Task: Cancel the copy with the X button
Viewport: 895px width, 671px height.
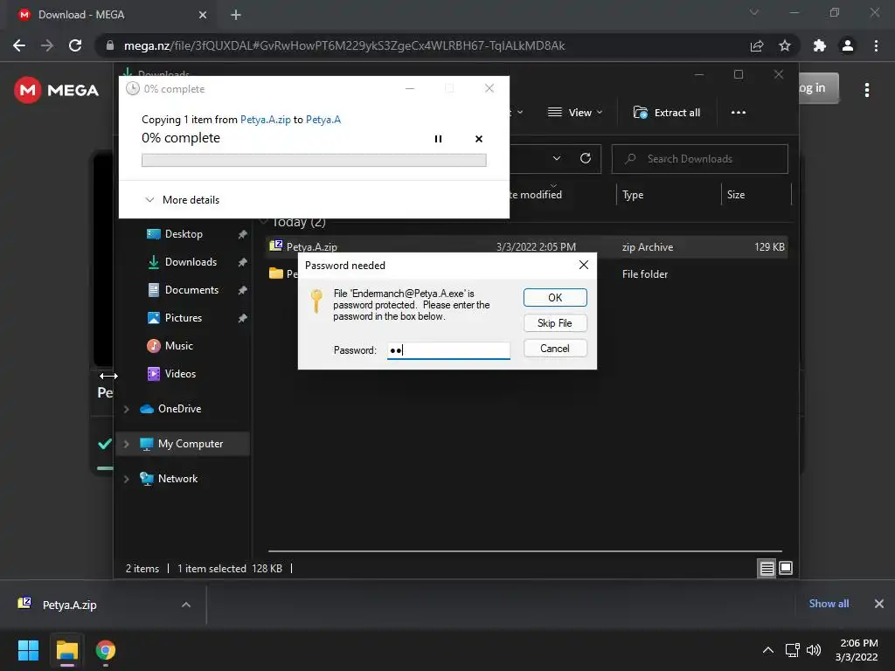Action: point(479,139)
